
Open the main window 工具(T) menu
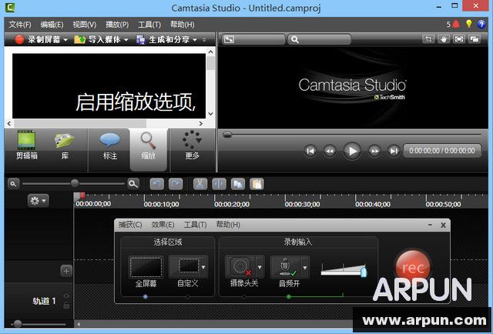149,25
